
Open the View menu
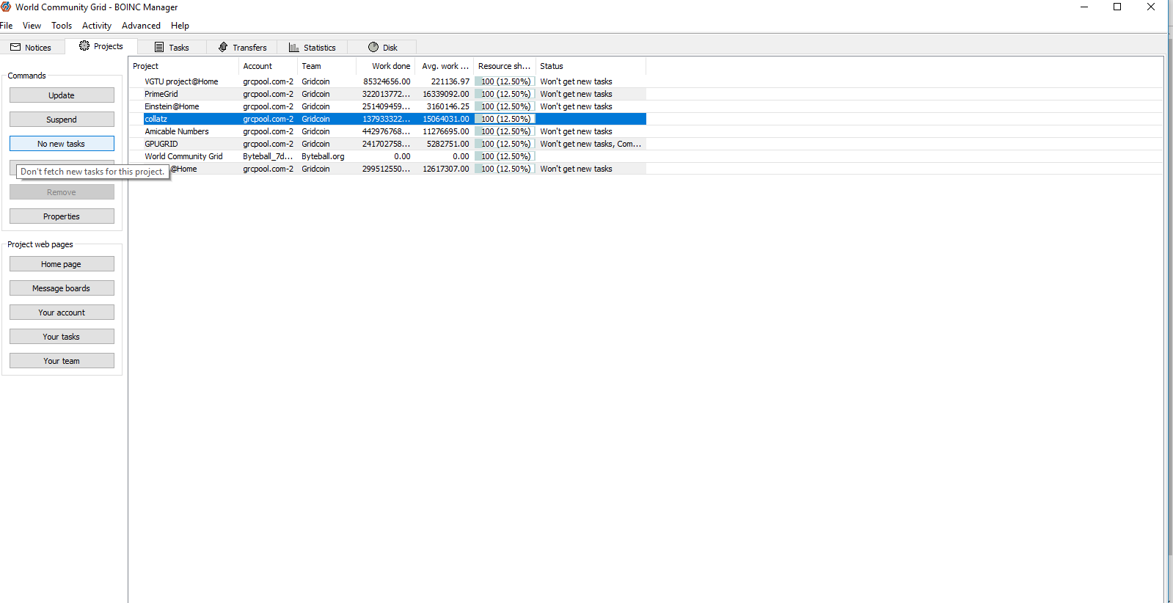(32, 26)
